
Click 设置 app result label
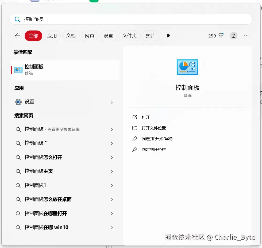pos(29,102)
